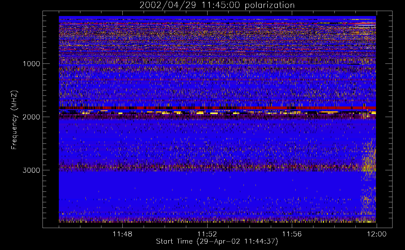Image resolution: width=405 pixels, height=250 pixels.
Task: Click the 11:56 time tick label
Action: tap(292, 234)
